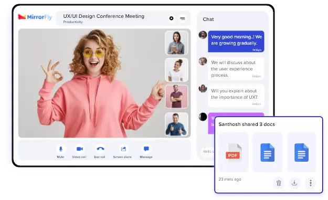Open the rightmost shared blue document
The width and height of the screenshot is (328, 200).
coord(302,152)
